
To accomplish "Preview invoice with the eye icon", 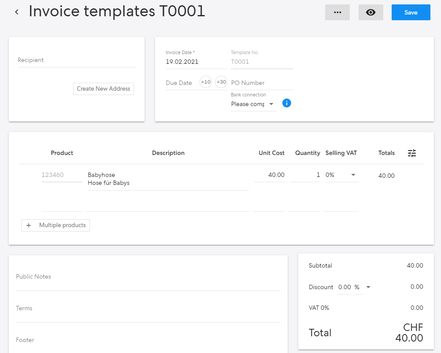I will pos(371,12).
